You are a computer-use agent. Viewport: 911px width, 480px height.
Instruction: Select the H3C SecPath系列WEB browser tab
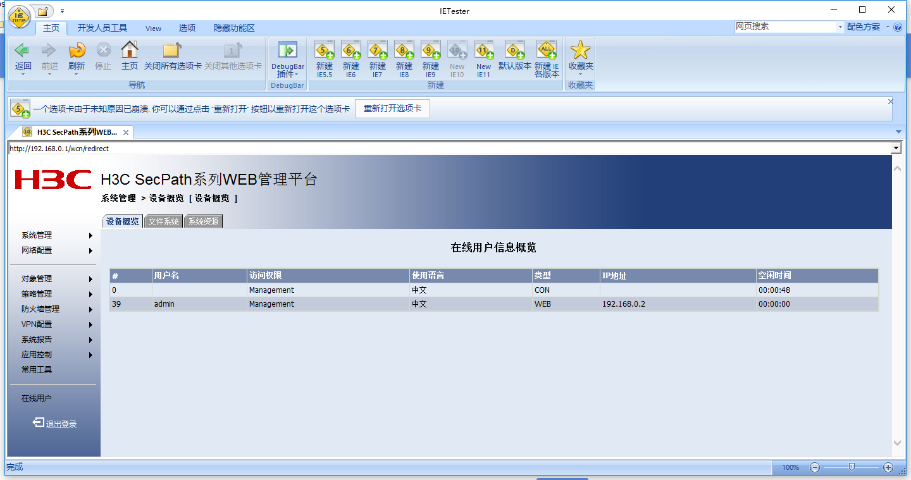pos(77,132)
